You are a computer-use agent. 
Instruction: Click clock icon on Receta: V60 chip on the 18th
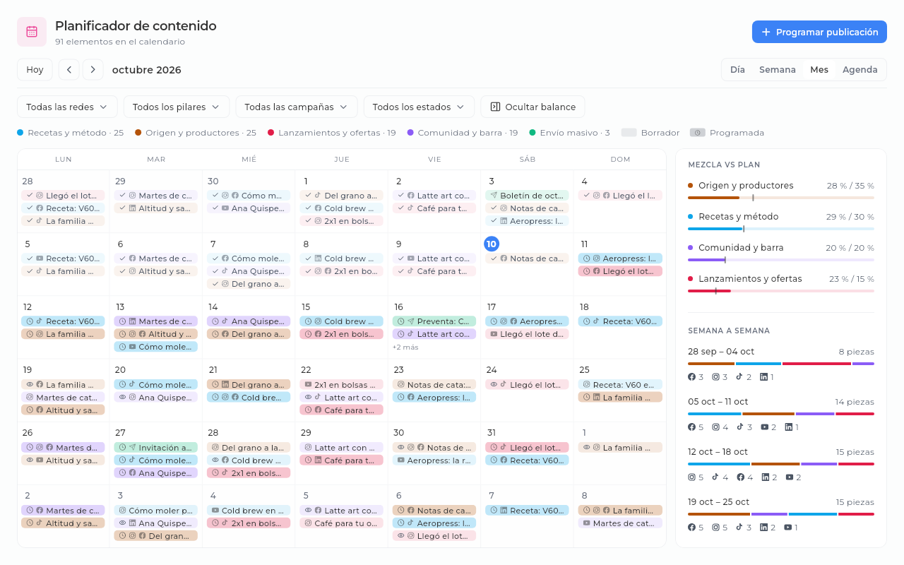[586, 321]
